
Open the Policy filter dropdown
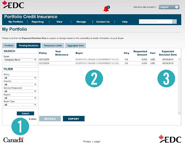(x=20, y=78)
